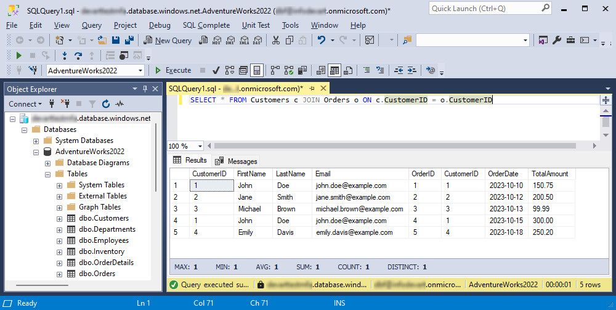This screenshot has height=310, width=616.
Task: Click the Analysis Services MDX Query icon
Action: (x=216, y=40)
